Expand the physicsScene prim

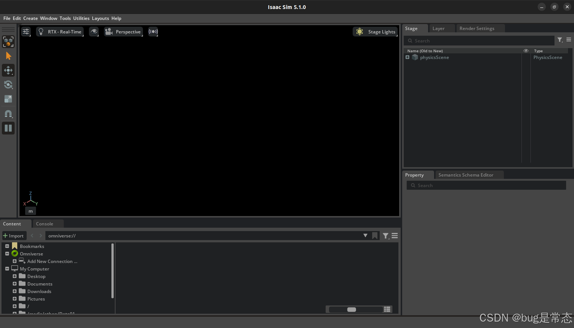pos(407,57)
